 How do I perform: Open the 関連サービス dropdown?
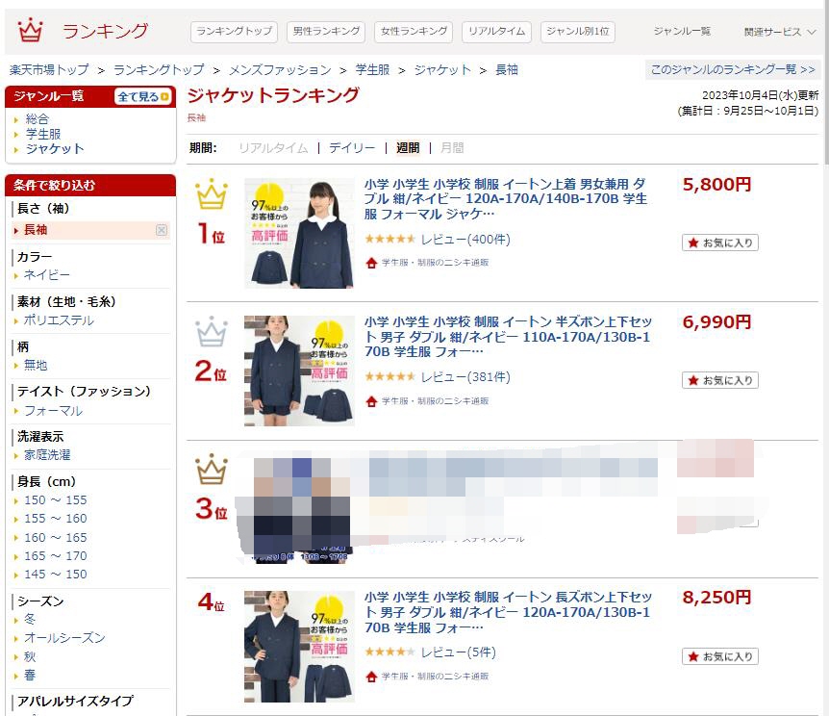point(780,32)
